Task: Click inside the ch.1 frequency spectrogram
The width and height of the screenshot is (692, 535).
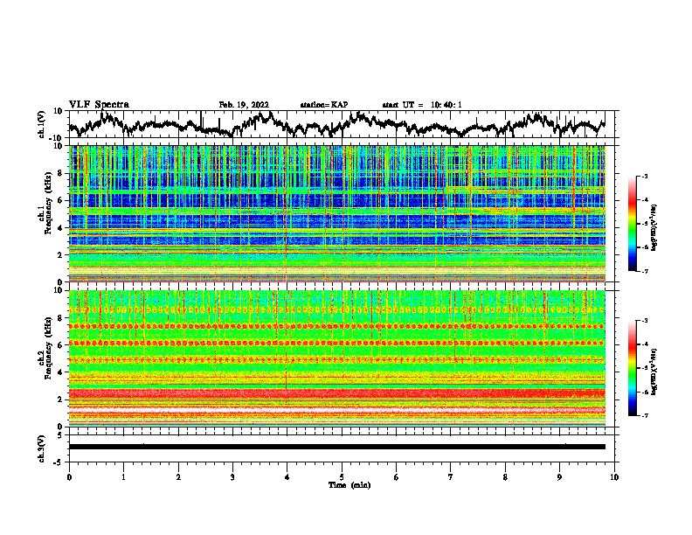Action: click(337, 213)
